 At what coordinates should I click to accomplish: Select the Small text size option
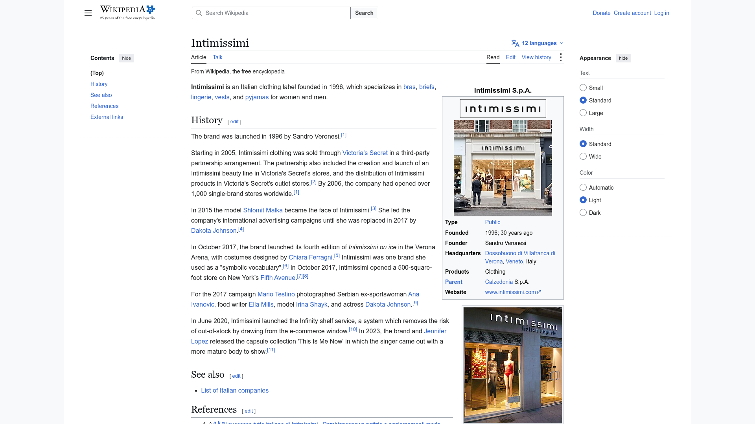[583, 88]
